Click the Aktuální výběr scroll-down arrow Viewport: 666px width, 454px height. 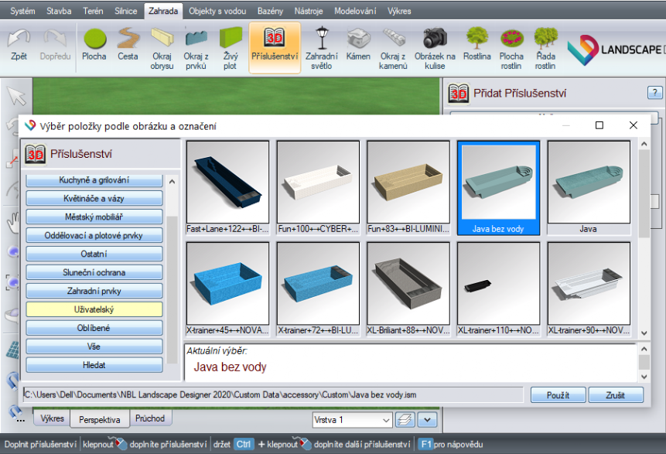coord(644,377)
